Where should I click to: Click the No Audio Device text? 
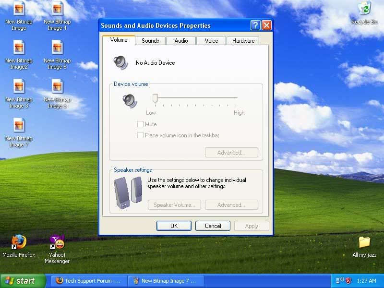pos(155,63)
